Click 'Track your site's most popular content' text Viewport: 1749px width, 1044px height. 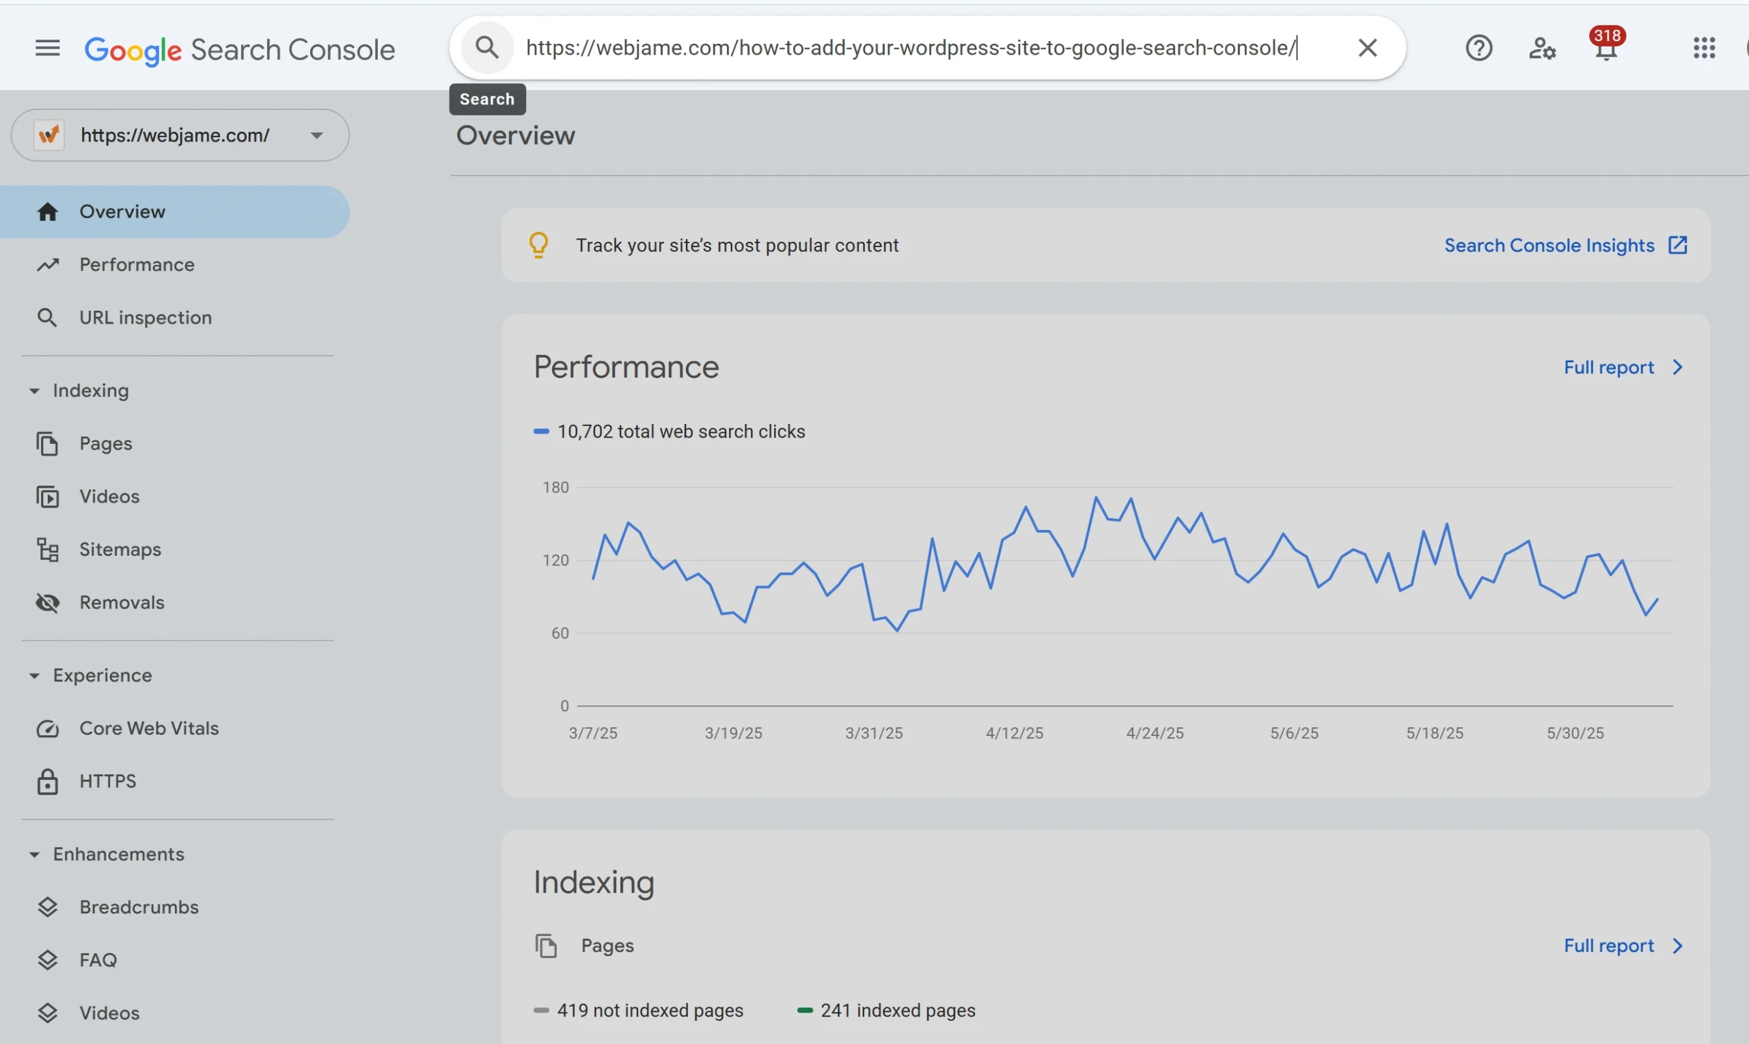[737, 246]
